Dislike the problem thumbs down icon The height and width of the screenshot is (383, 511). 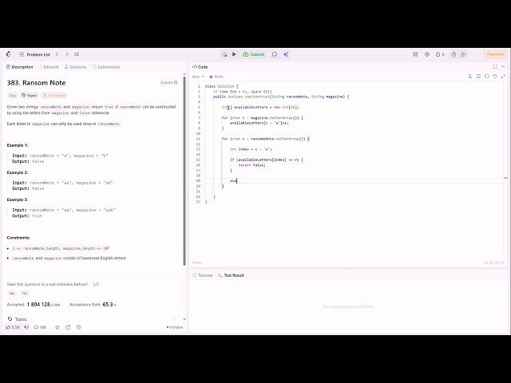tap(26, 327)
